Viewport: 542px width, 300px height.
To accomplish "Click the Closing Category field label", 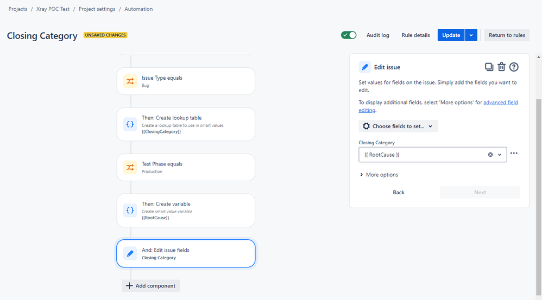I will tap(376, 143).
